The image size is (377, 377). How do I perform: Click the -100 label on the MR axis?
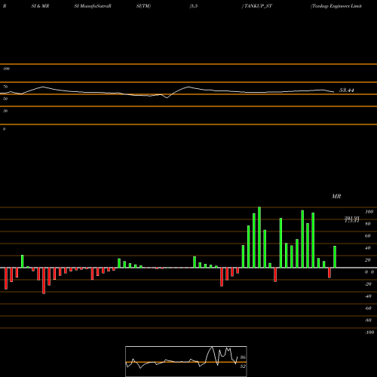coord(369,333)
